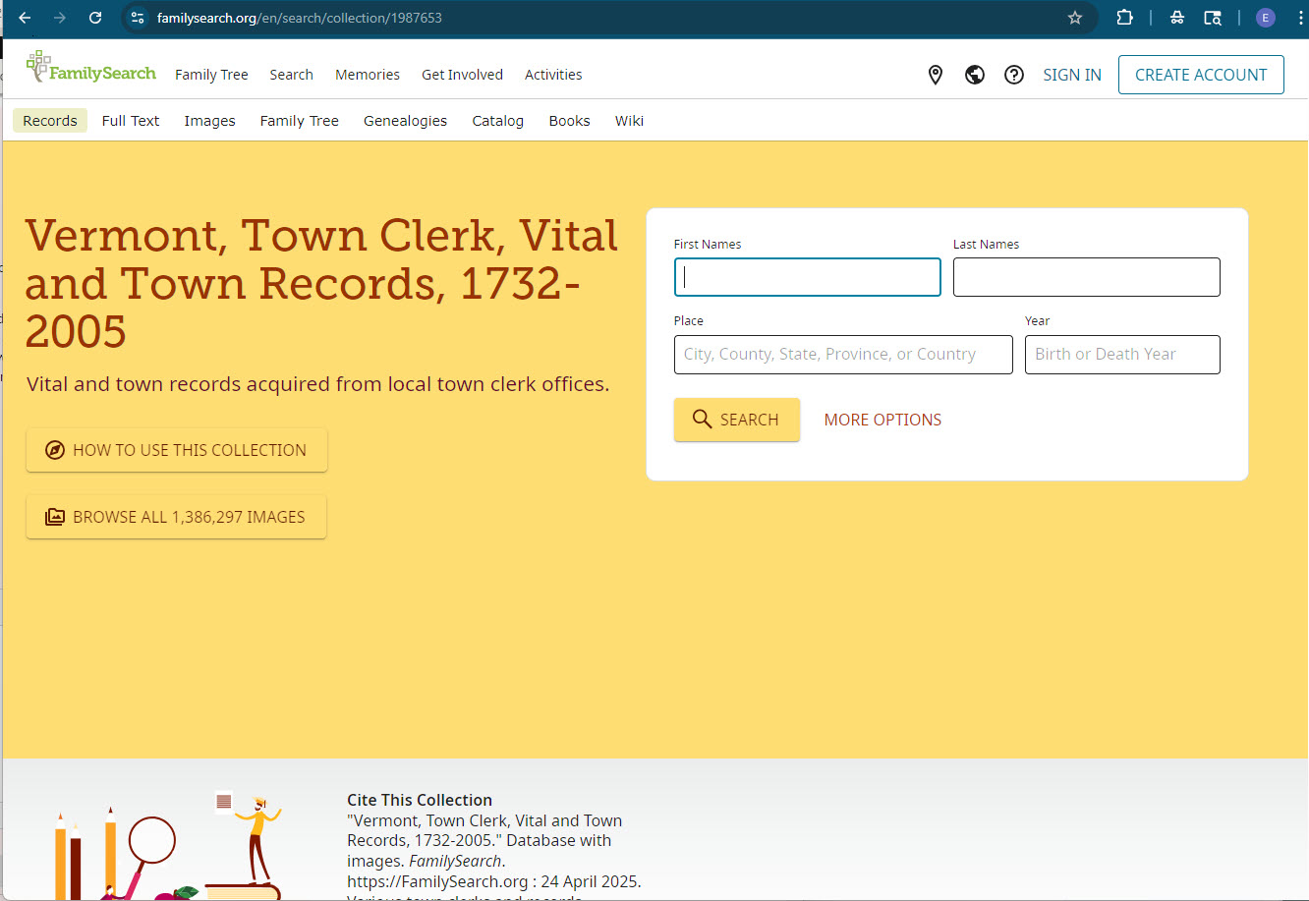Screen dimensions: 1309x901
Task: Open the help question mark icon
Action: [x=1014, y=75]
